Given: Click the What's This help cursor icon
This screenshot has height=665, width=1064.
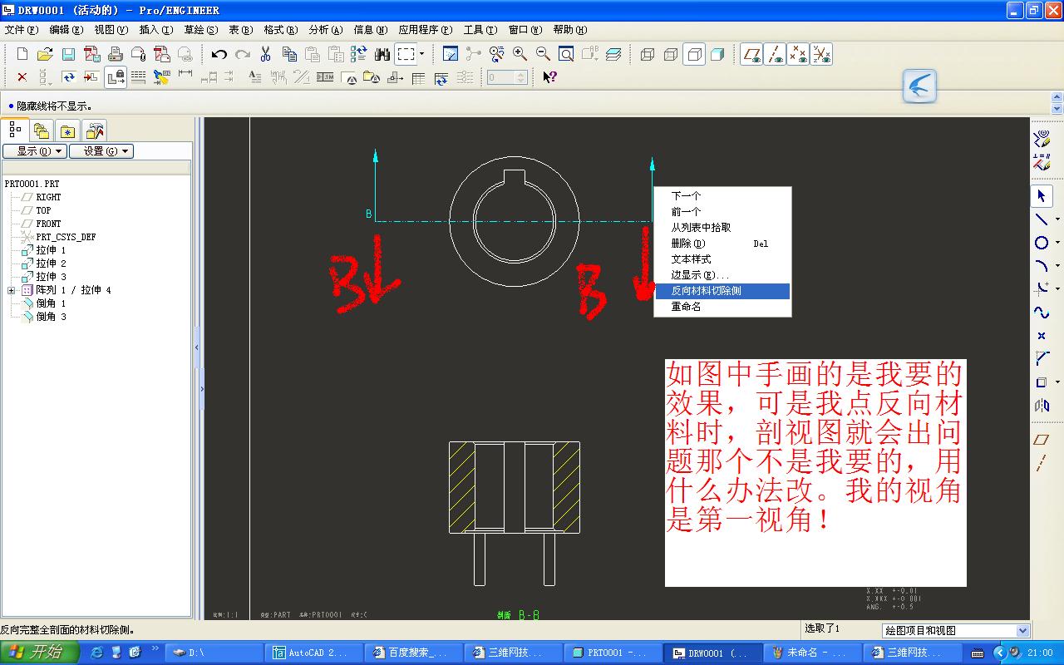Looking at the screenshot, I should pos(549,77).
